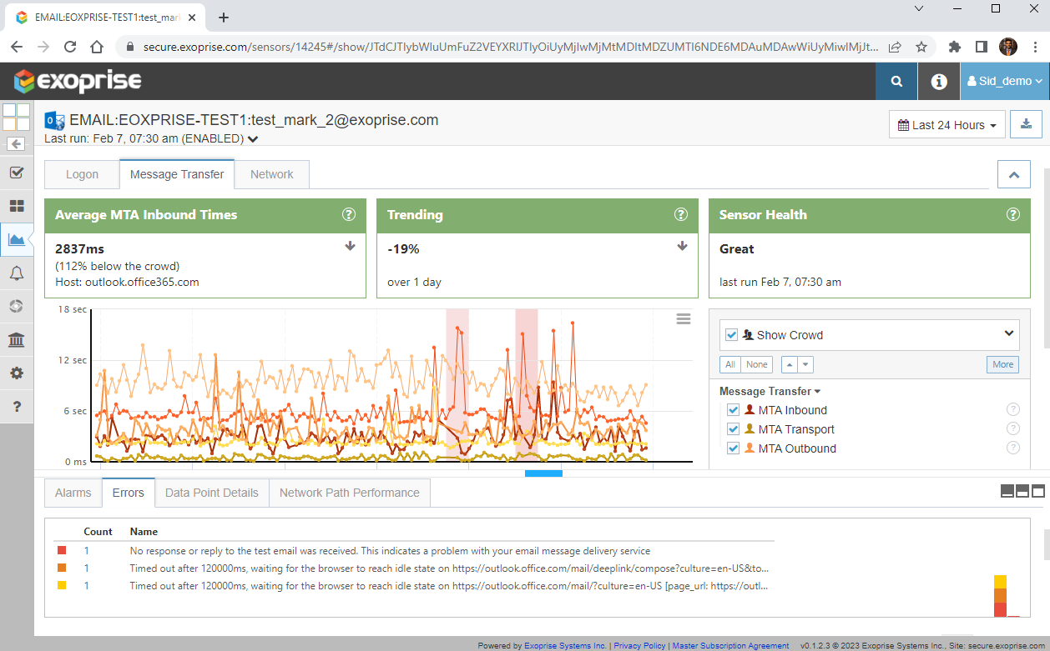Screen dimensions: 1050x651
Task: Open the alarms bell icon in sidebar
Action: [x=17, y=273]
